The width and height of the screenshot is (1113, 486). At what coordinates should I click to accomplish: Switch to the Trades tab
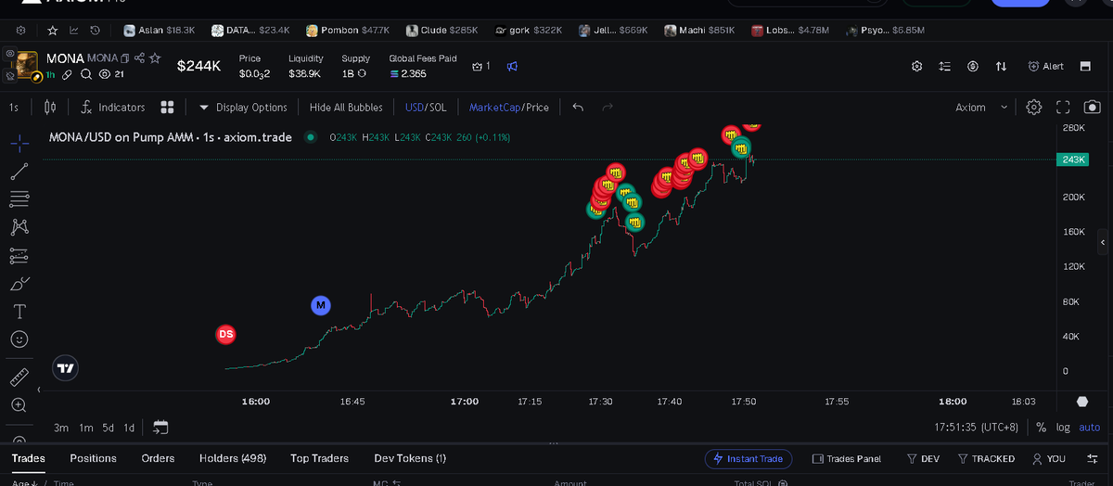tap(28, 458)
